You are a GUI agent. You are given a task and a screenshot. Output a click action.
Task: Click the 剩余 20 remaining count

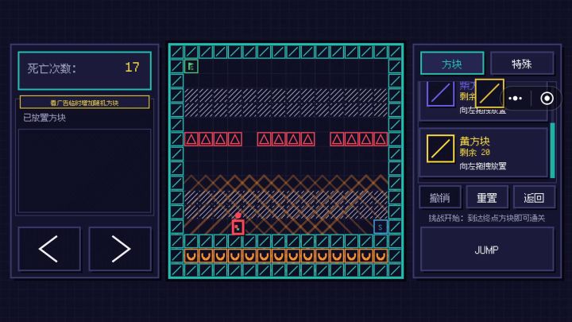point(474,152)
